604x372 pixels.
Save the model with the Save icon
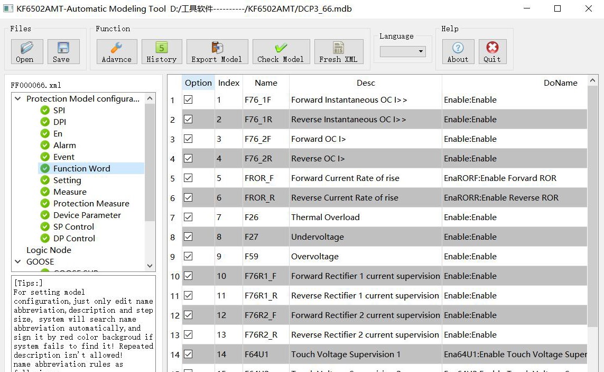point(63,51)
